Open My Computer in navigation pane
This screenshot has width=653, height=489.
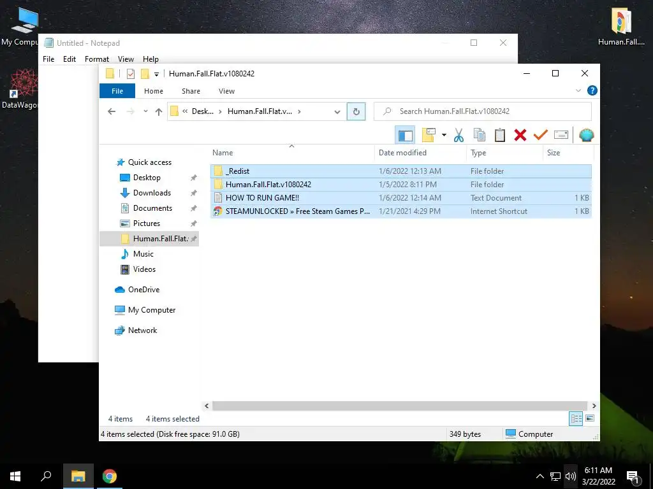click(152, 310)
